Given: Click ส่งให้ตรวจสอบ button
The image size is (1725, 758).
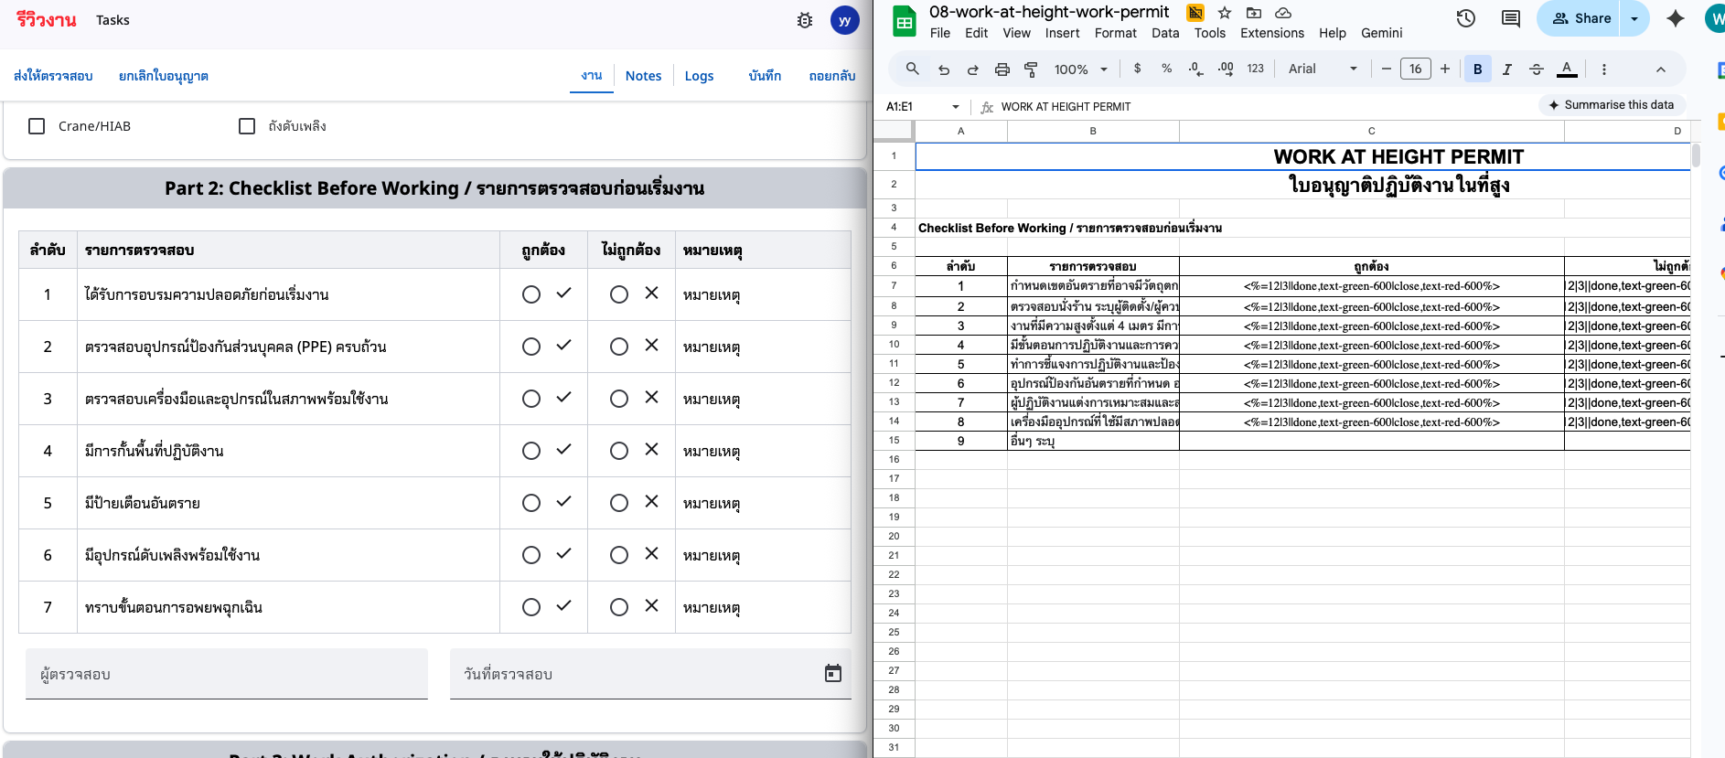Looking at the screenshot, I should 53,76.
